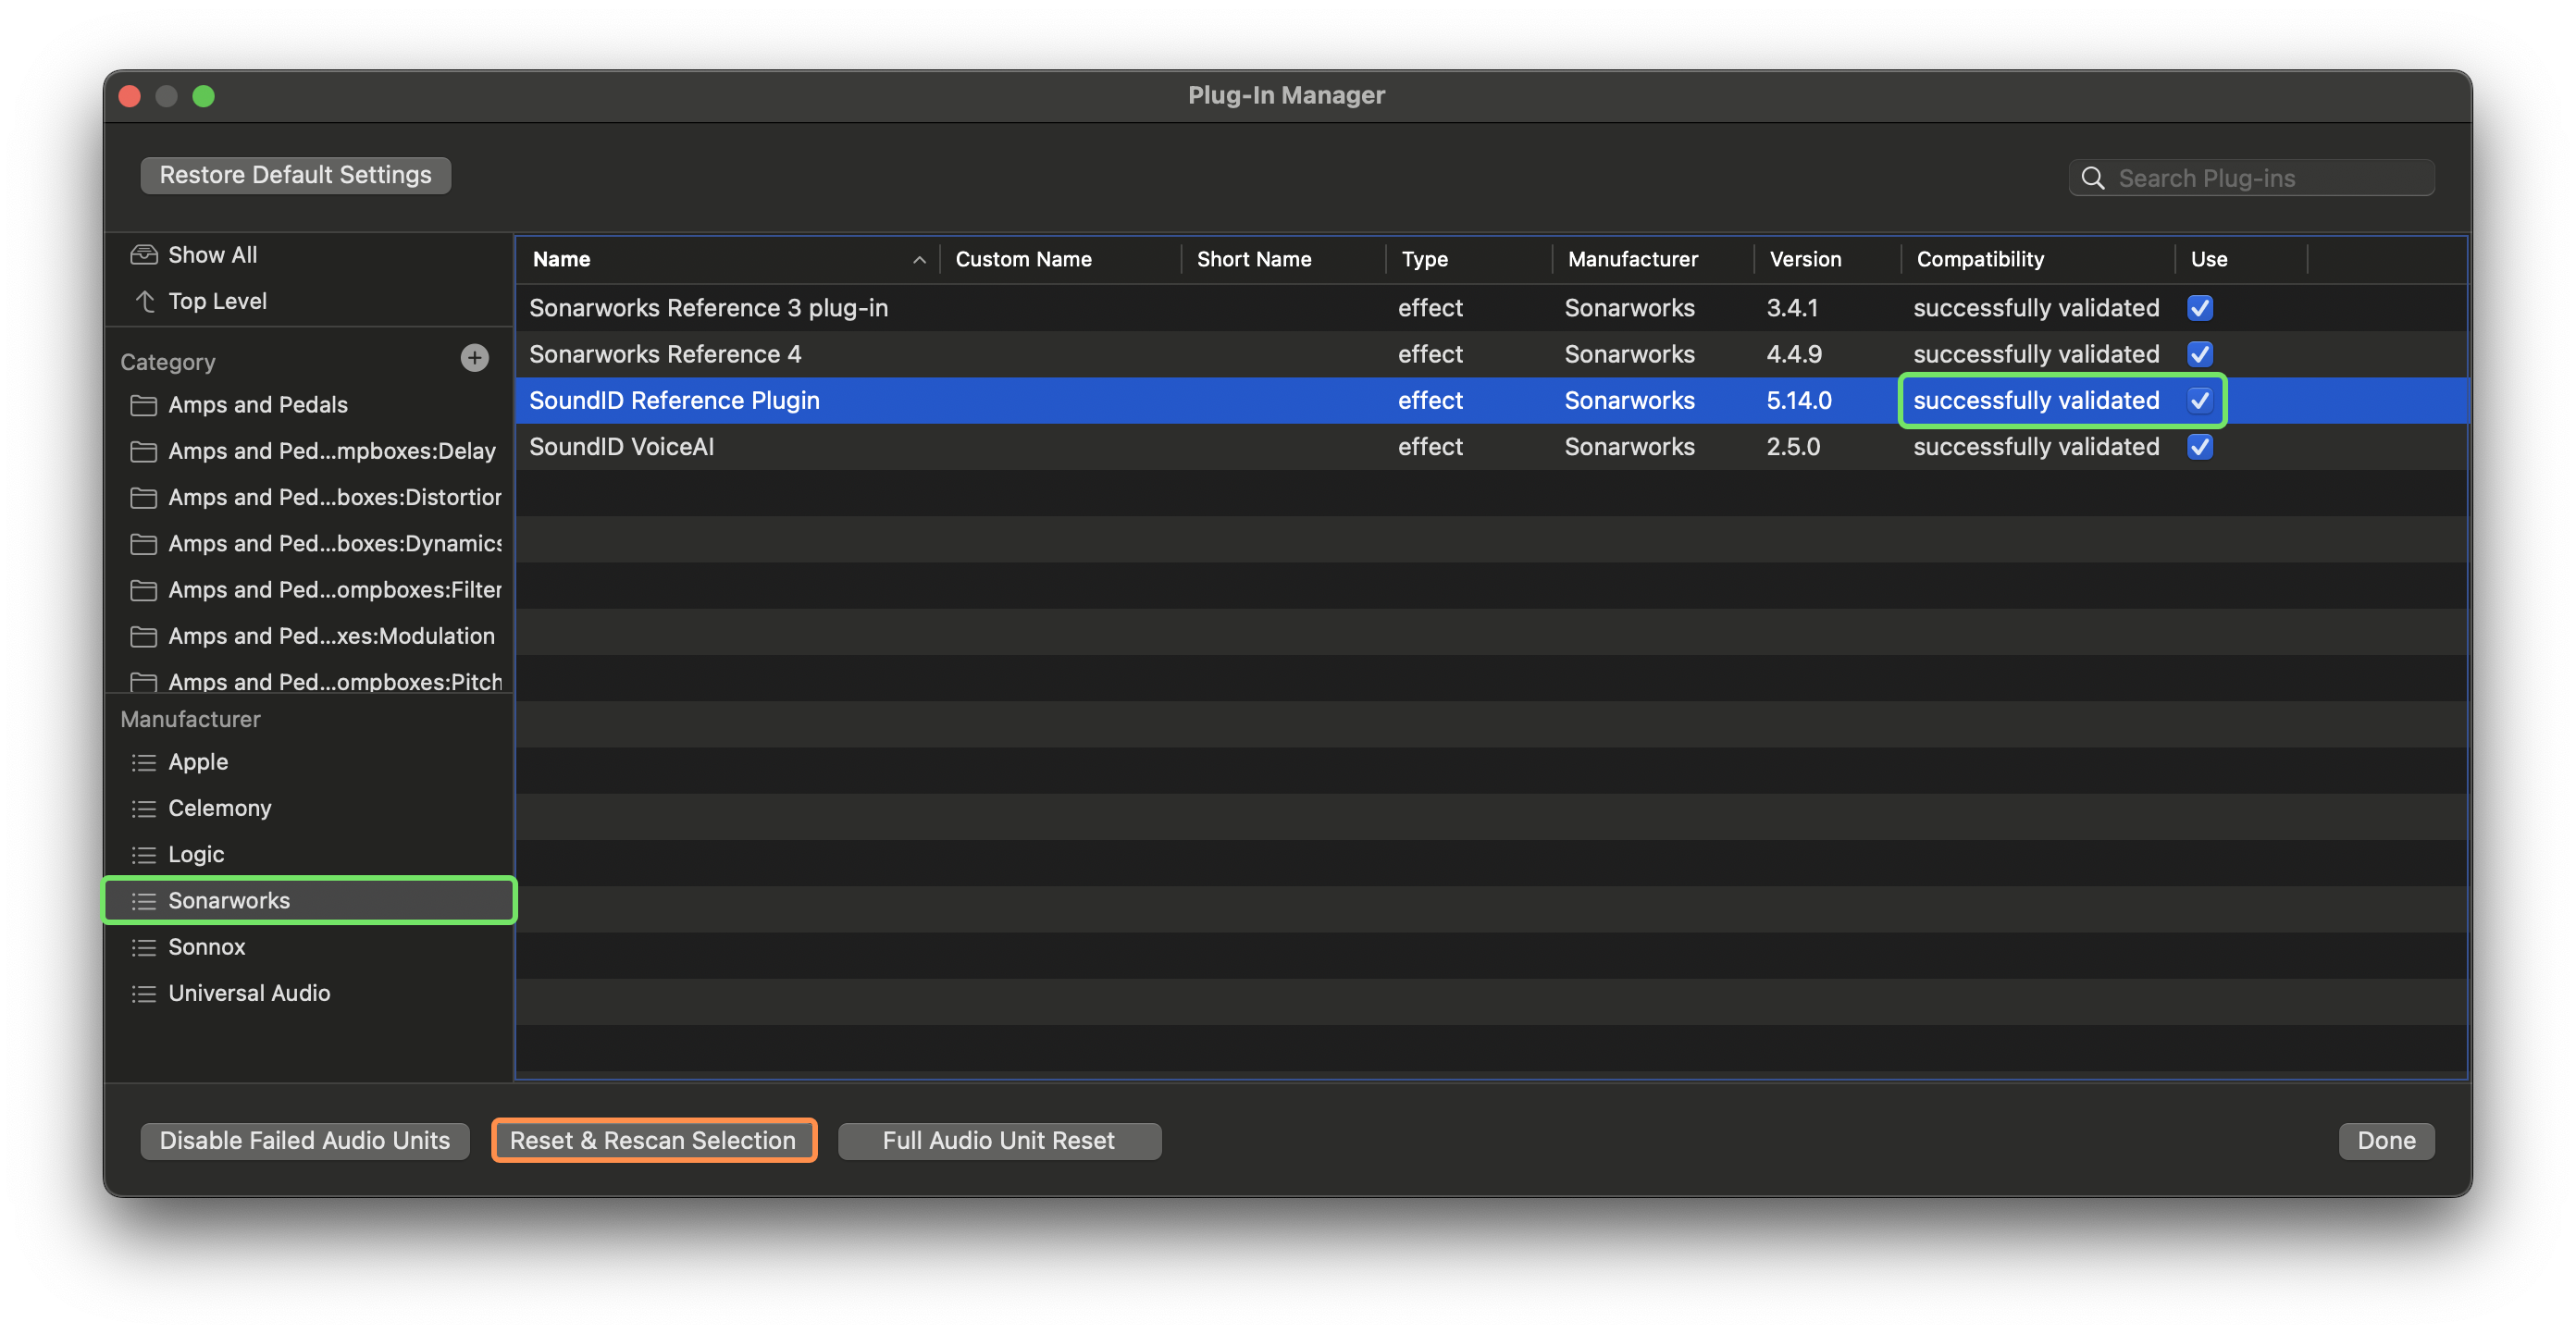Click the Delay category folder icon
Screen dimensions: 2576x1334
tap(143, 451)
